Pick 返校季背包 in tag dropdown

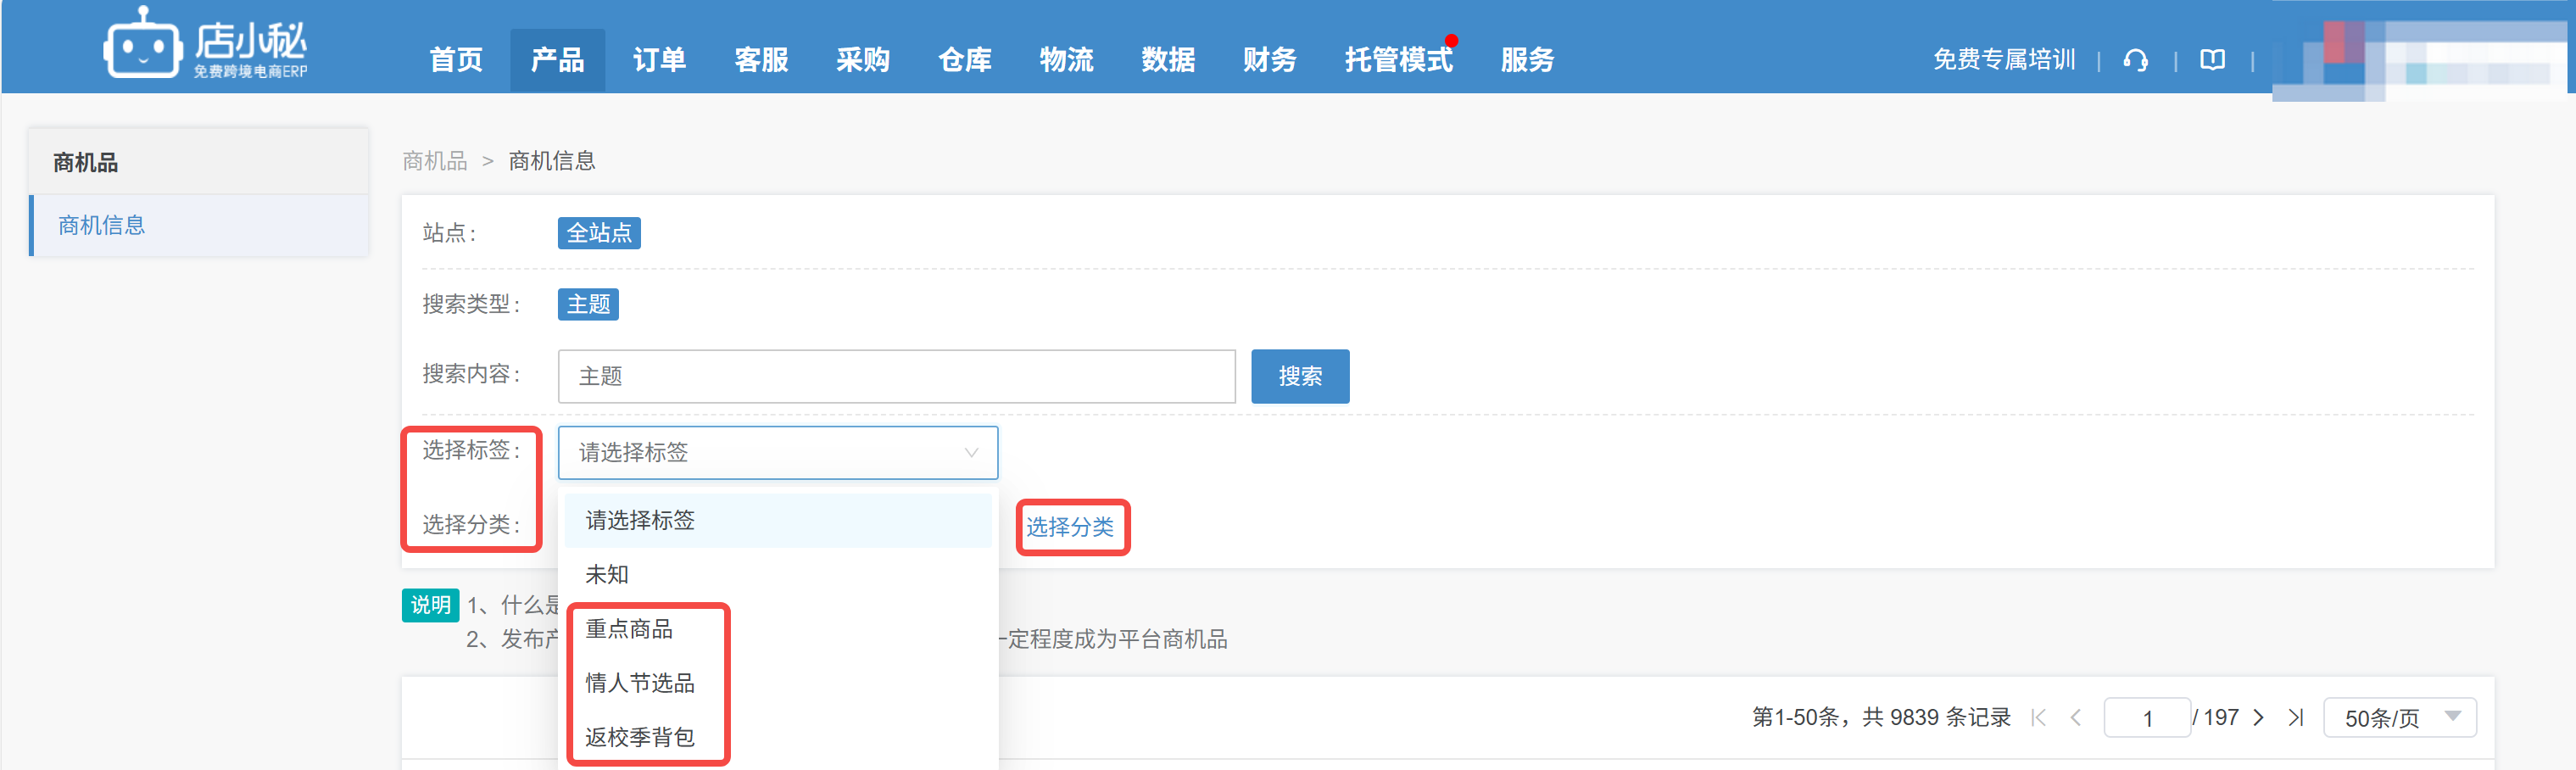click(639, 737)
